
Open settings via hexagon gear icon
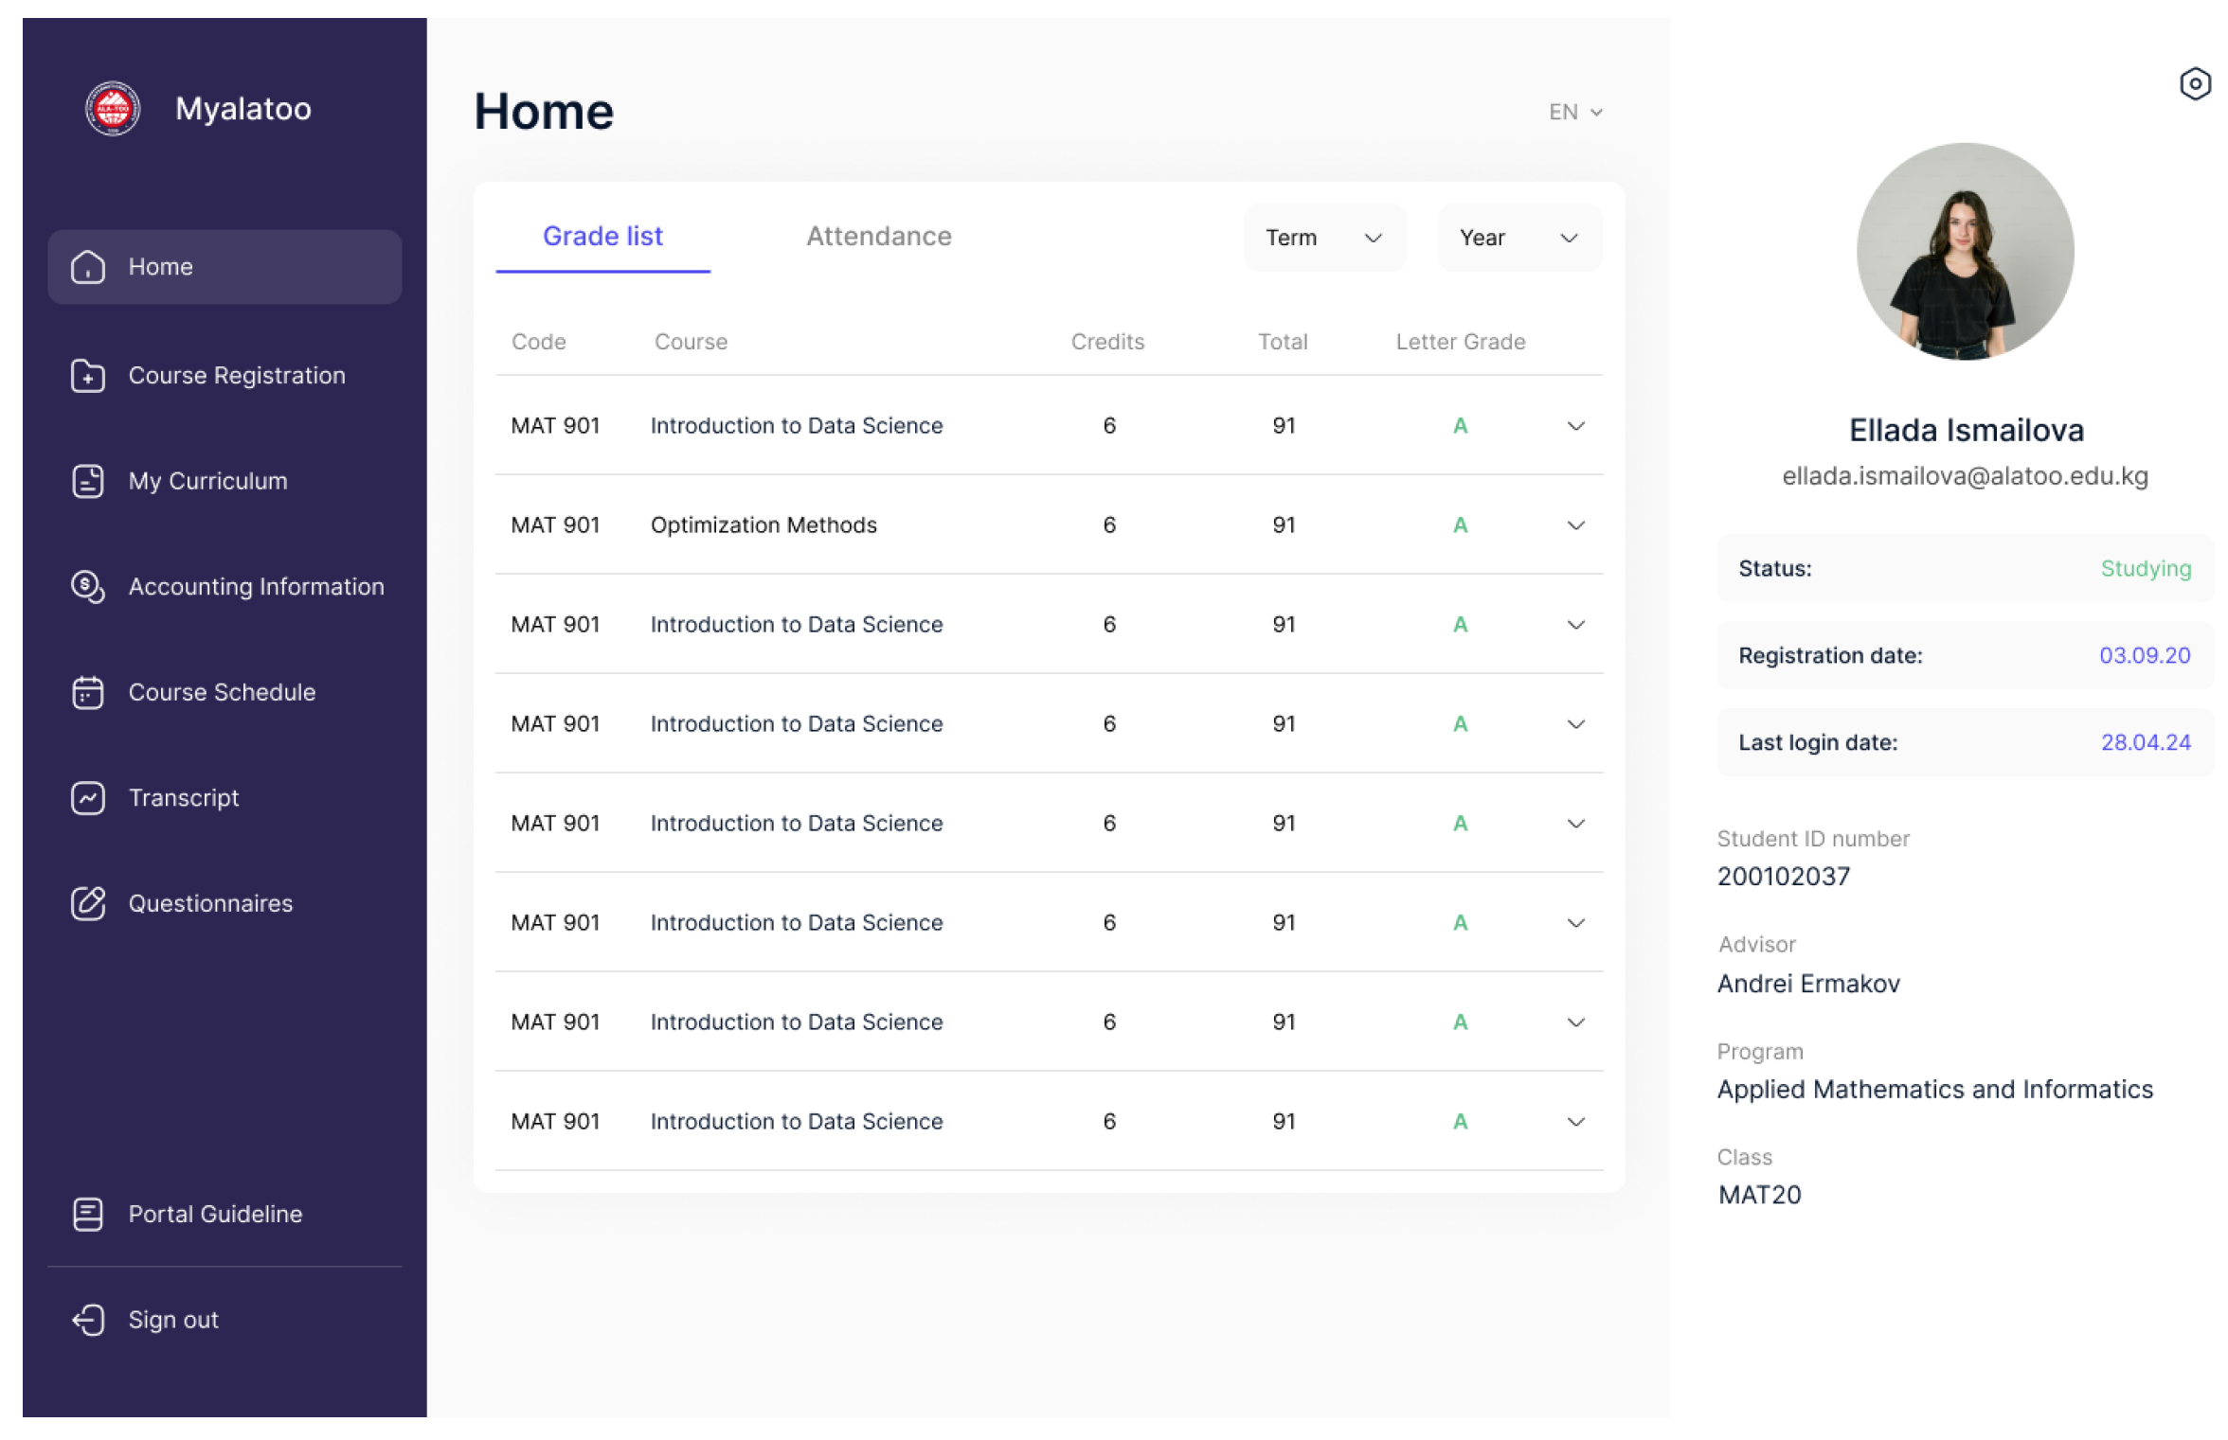tap(2194, 84)
